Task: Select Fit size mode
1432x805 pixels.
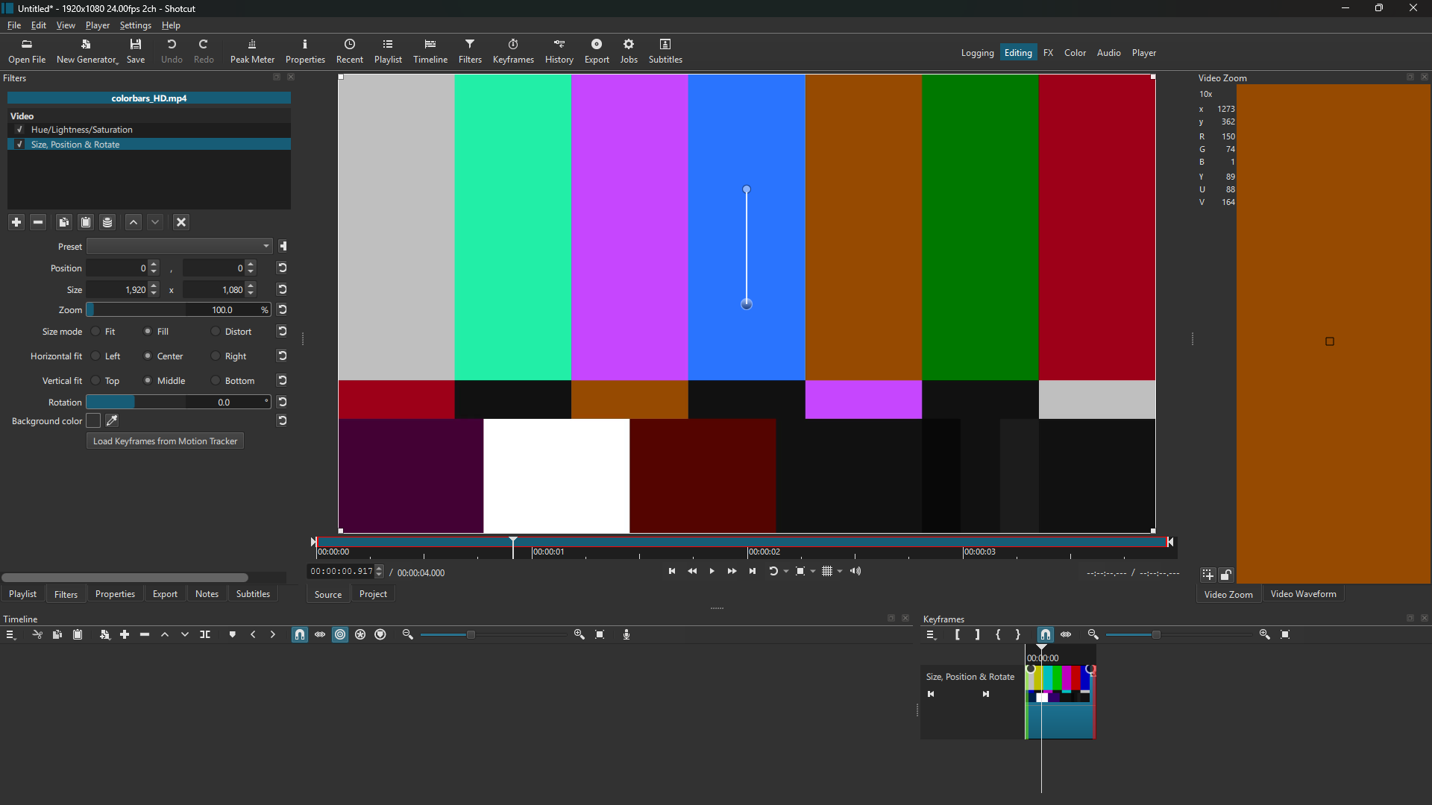Action: [x=96, y=332]
